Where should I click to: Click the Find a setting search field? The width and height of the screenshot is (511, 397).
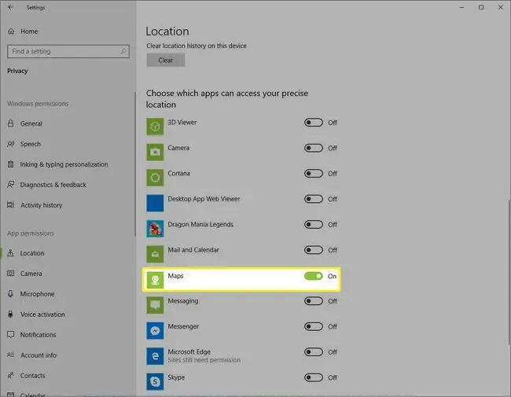[68, 52]
